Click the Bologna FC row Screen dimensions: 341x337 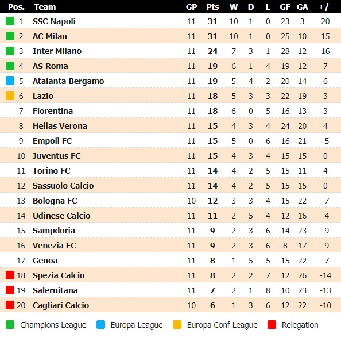[170, 201]
